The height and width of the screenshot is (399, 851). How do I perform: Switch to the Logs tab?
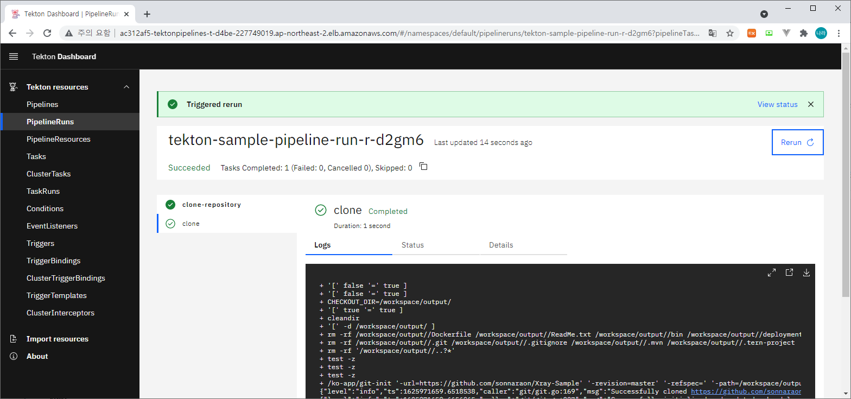[348, 245]
